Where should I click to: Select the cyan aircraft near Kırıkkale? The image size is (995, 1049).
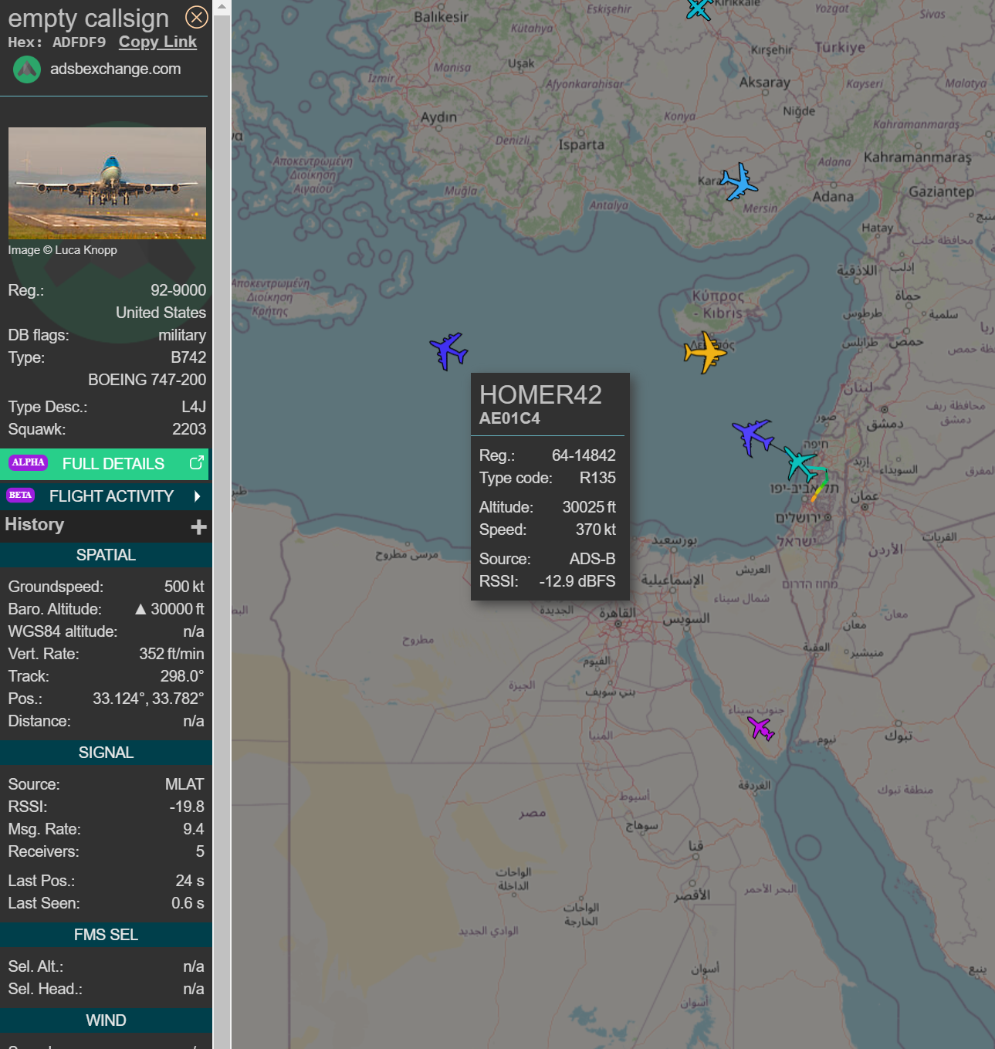pyautogui.click(x=699, y=8)
